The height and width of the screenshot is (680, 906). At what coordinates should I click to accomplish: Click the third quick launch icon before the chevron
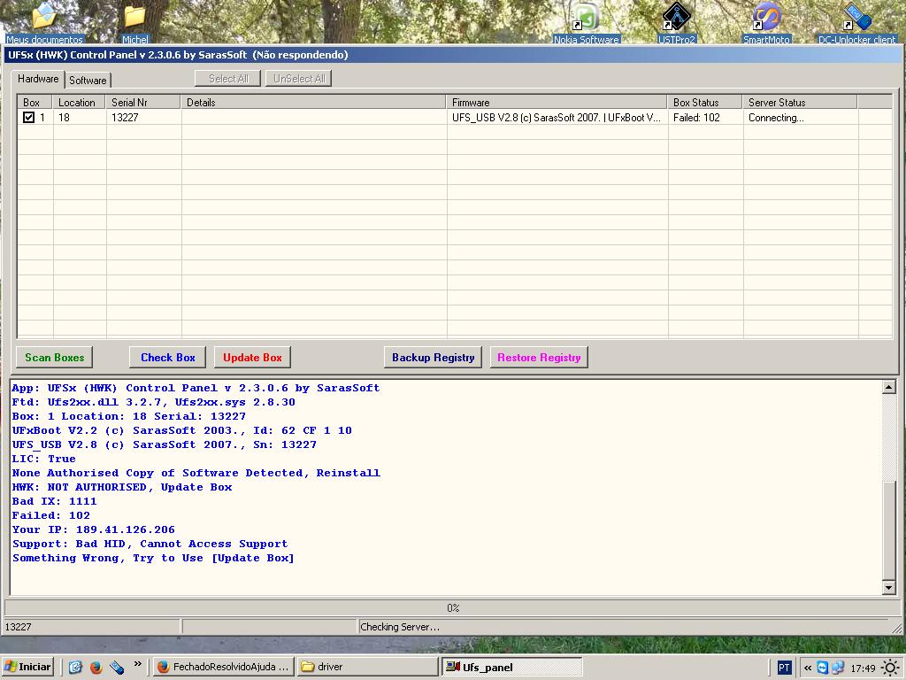(117, 668)
